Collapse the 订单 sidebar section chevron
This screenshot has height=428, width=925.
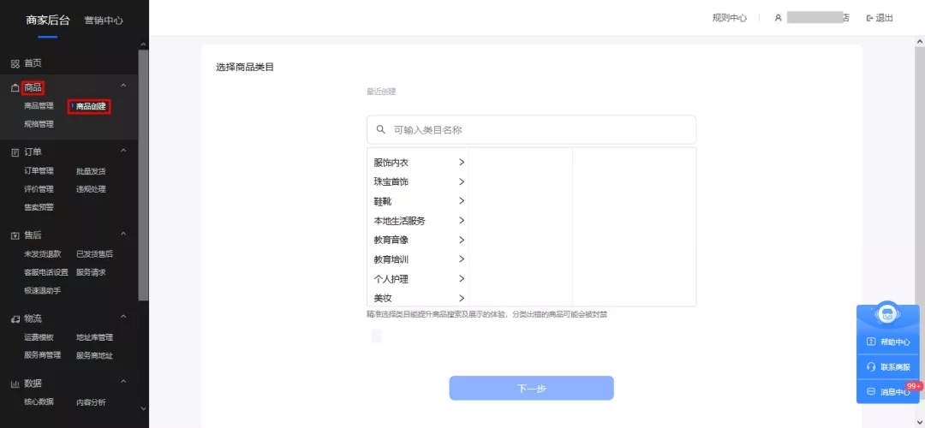[x=123, y=151]
